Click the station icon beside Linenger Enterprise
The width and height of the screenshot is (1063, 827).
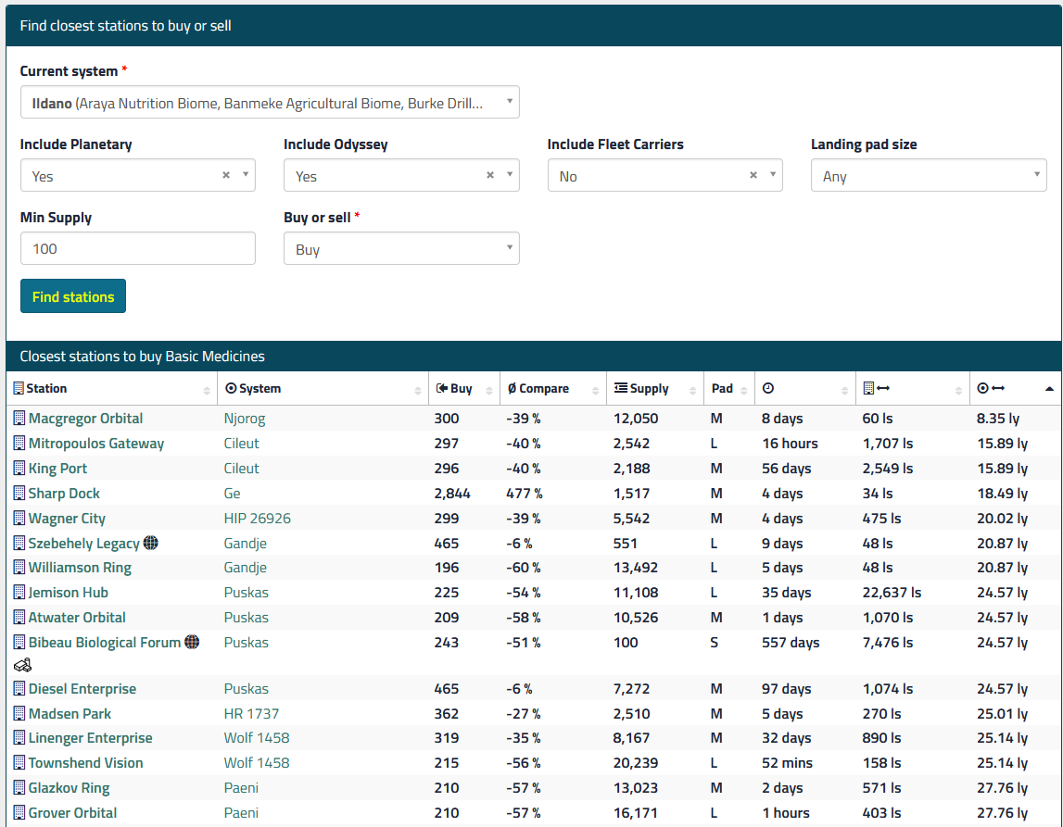(19, 738)
